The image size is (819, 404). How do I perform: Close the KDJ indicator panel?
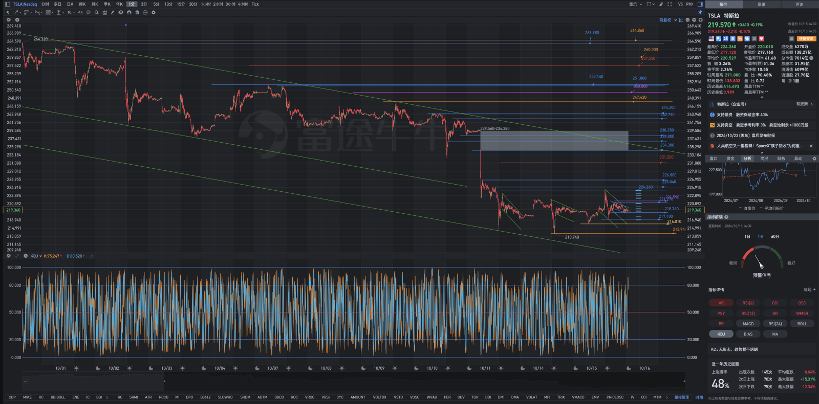coord(26,256)
